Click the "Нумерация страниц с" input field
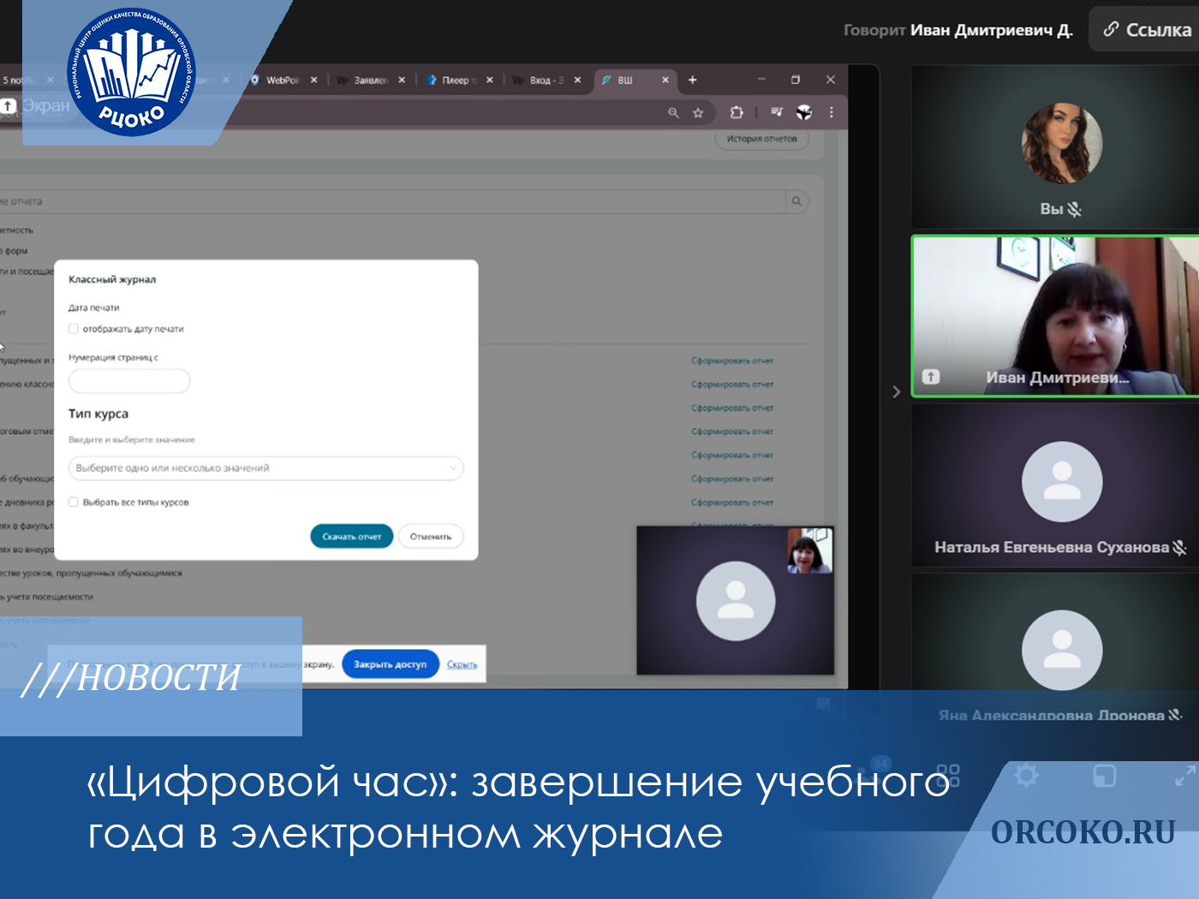 (x=129, y=381)
